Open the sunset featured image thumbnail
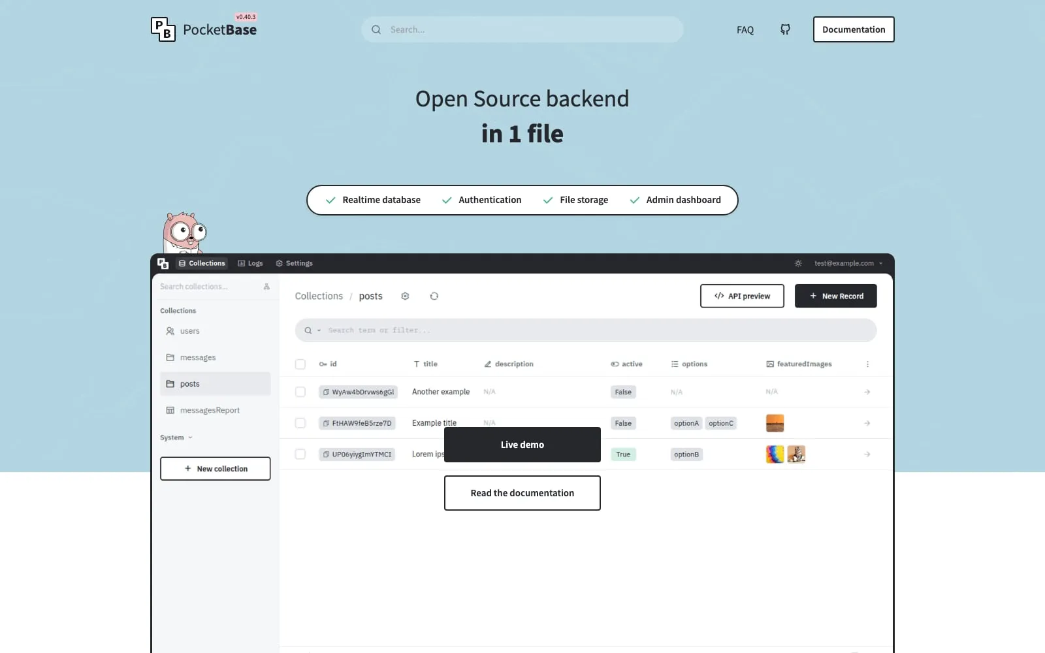Image resolution: width=1045 pixels, height=653 pixels. coord(775,423)
